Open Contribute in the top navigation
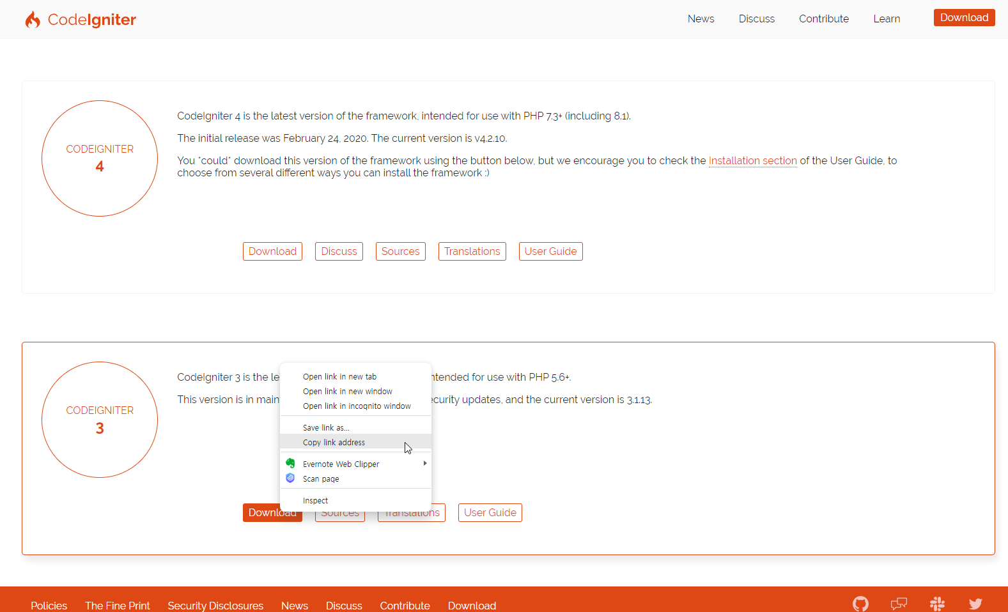This screenshot has width=1008, height=612. pos(824,19)
